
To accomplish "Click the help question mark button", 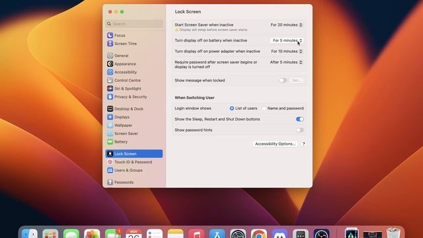I will pos(303,144).
